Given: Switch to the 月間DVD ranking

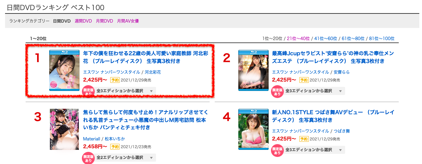Looking at the screenshot, I should tap(104, 21).
